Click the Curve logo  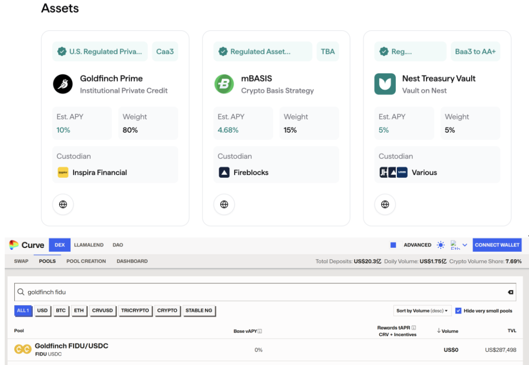pyautogui.click(x=27, y=245)
